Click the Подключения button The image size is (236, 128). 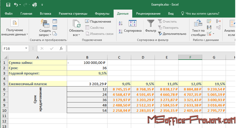tap(98, 21)
